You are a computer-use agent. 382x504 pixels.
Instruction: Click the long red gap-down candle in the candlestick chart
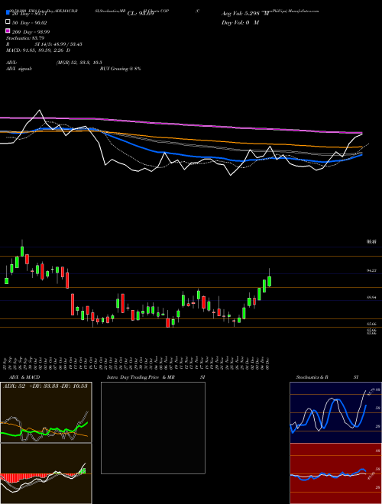pos(73,304)
